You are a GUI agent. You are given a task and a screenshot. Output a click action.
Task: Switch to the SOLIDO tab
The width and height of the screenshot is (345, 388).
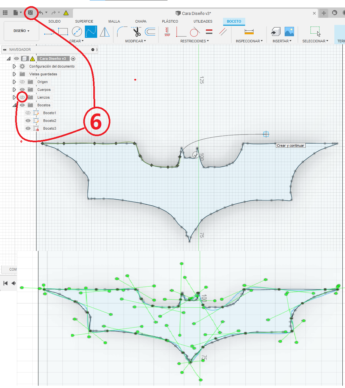tap(55, 21)
